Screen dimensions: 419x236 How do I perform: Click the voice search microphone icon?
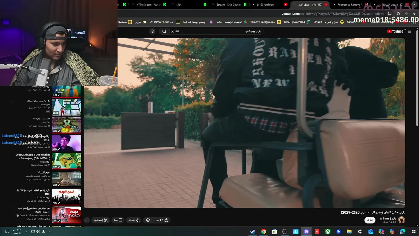152,31
